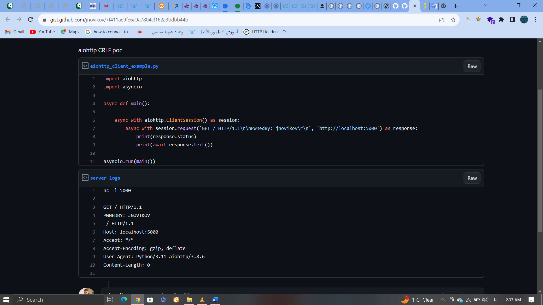543x305 pixels.
Task: Open the Chrome profile avatar
Action: click(524, 19)
